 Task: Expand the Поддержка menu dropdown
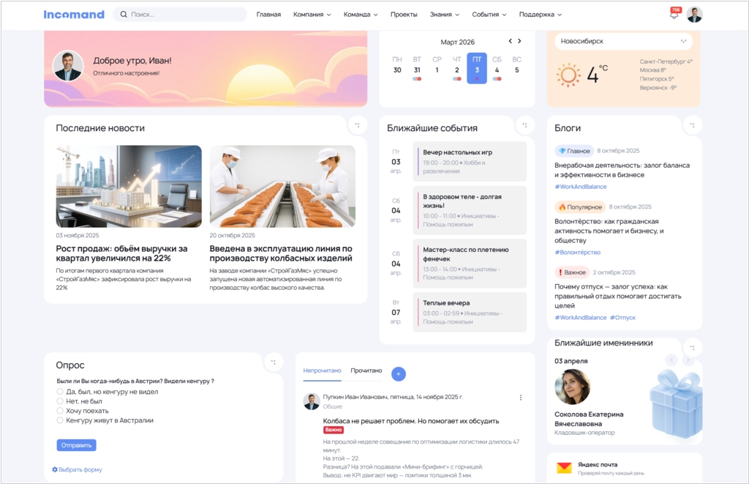tap(540, 15)
